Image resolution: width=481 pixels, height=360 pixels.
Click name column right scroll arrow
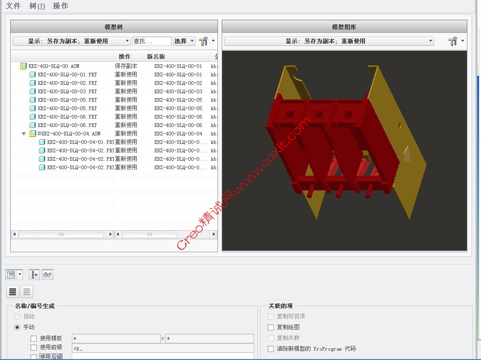(110, 234)
